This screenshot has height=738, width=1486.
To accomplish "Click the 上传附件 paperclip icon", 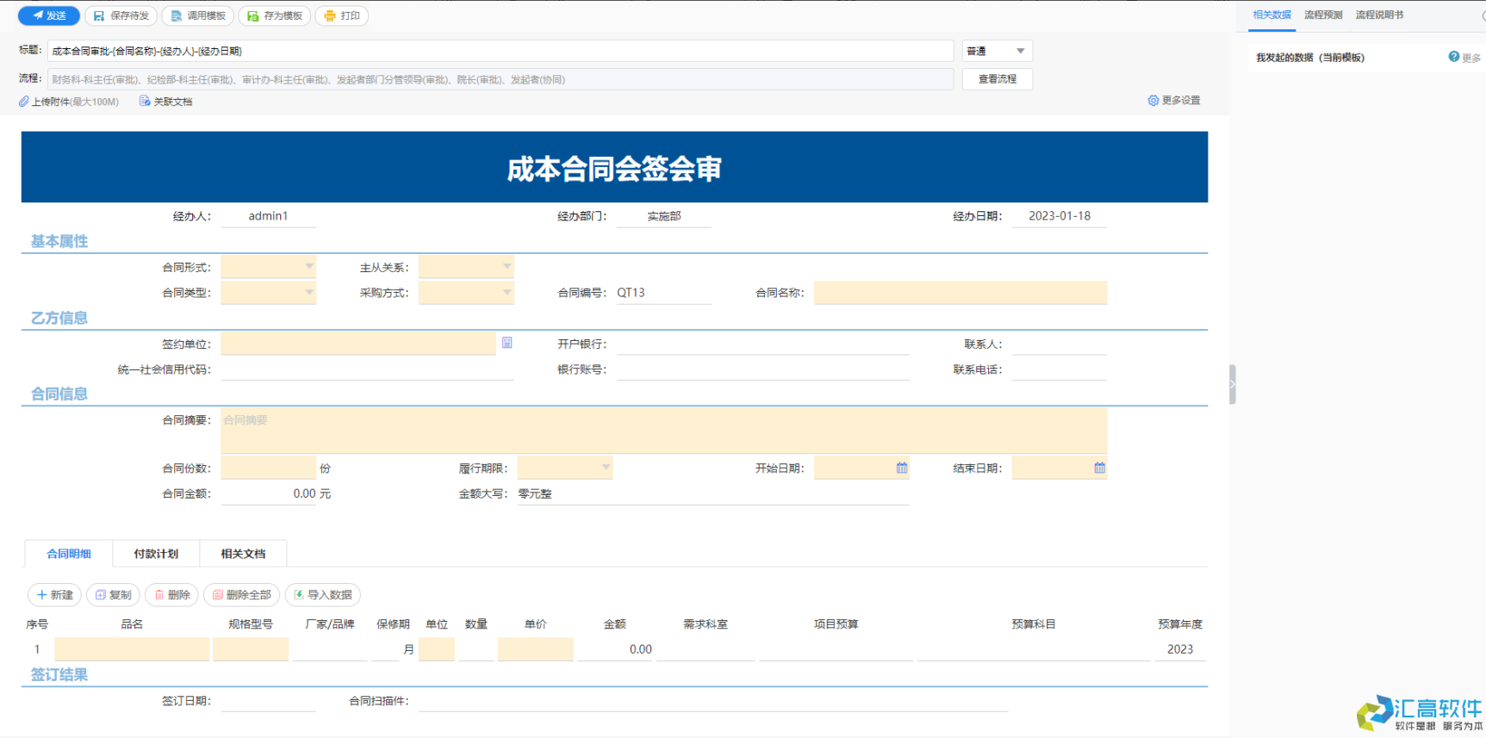I will [24, 102].
